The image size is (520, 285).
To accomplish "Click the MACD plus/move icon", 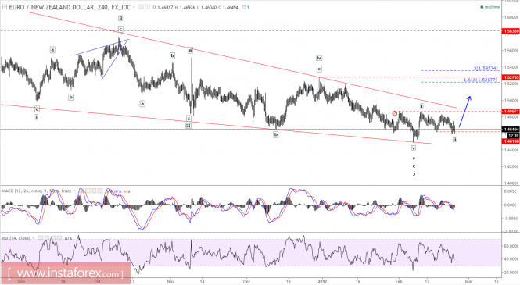I will tap(94, 191).
